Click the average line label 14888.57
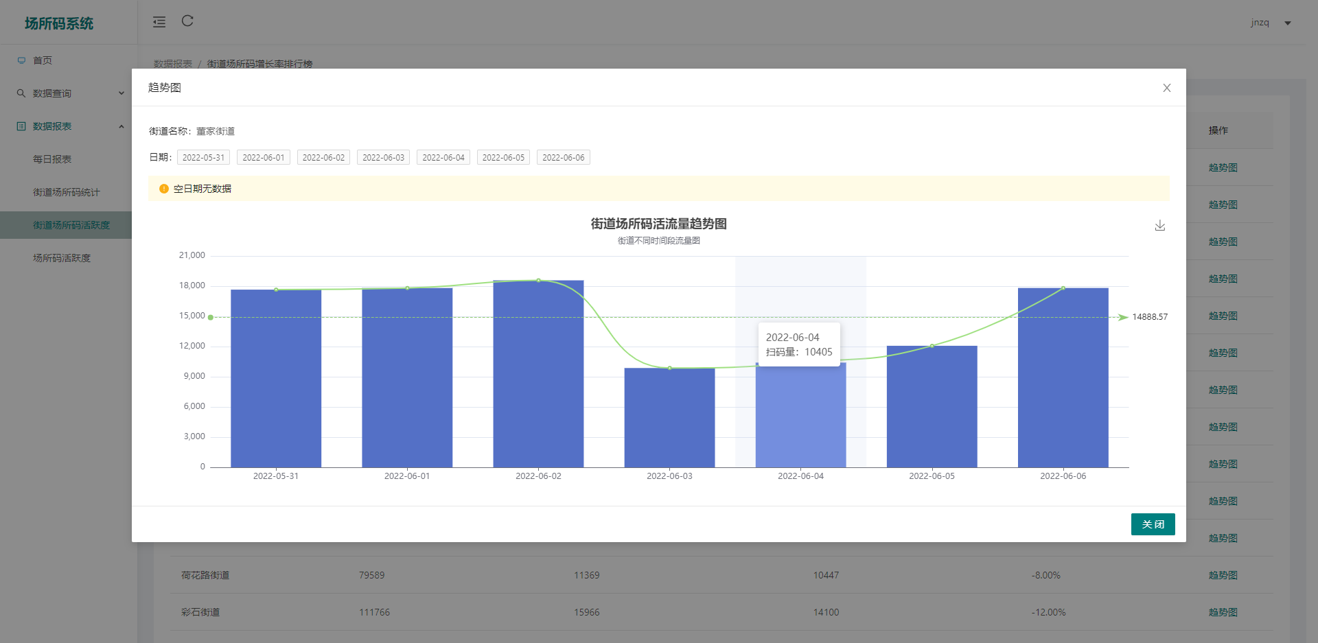Screen dimensions: 1318x643 (x=1150, y=317)
